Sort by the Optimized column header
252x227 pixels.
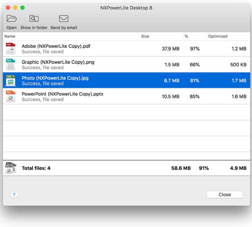218,36
